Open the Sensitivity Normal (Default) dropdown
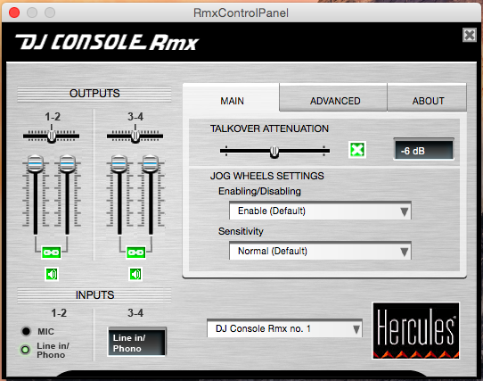Image resolution: width=483 pixels, height=381 pixels. tap(320, 251)
